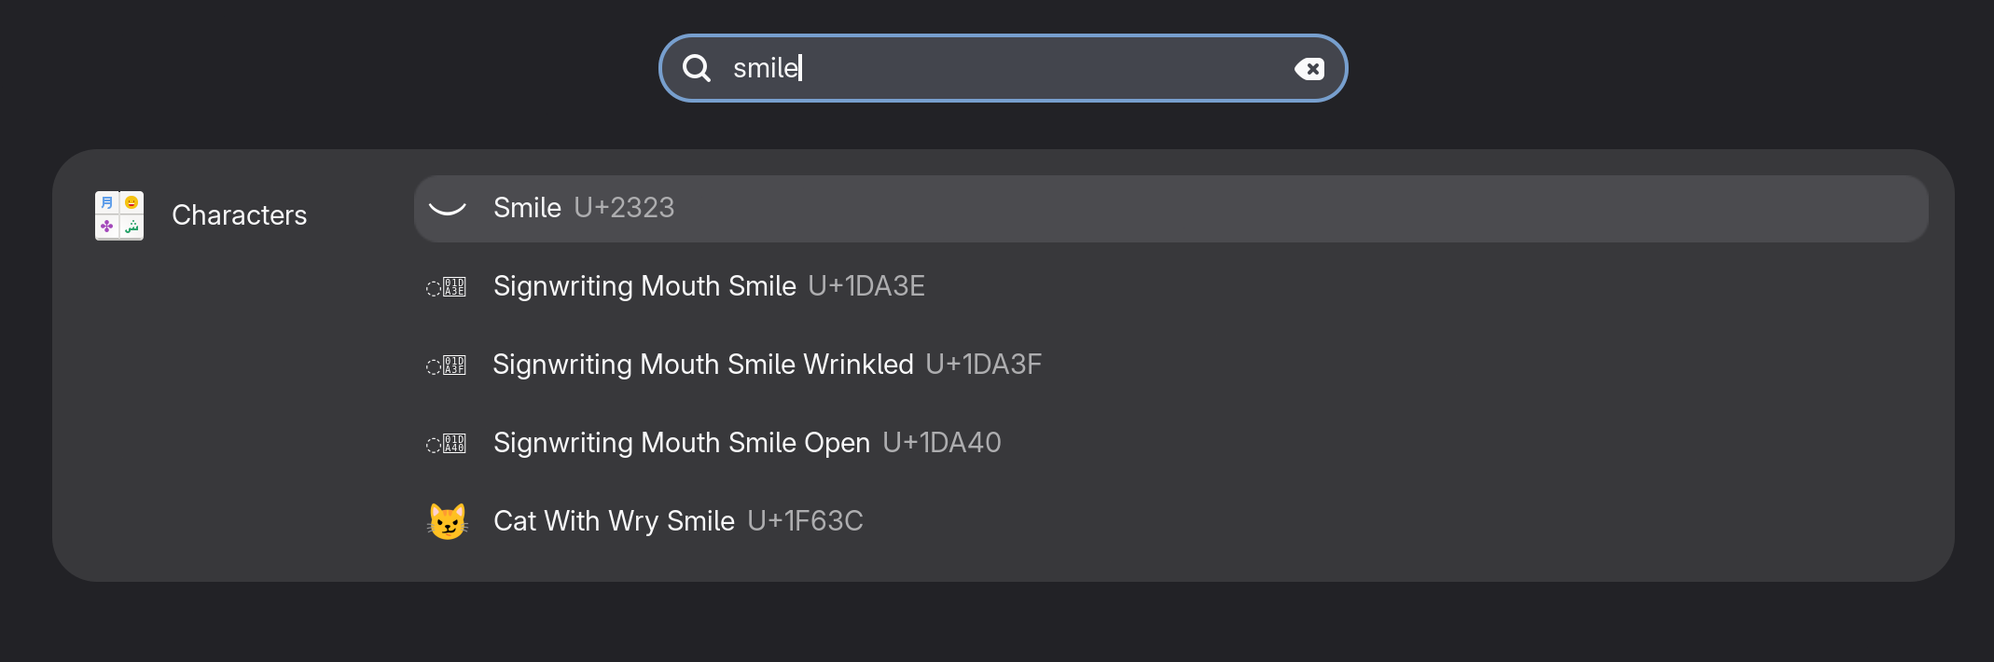Click the U+2323 code point label

point(624,208)
